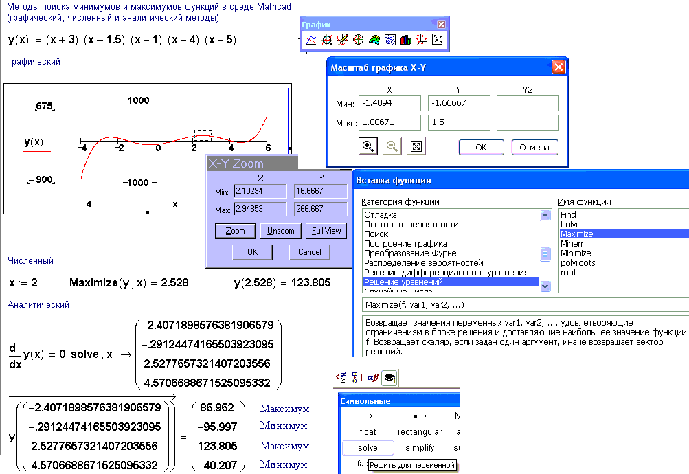
Task: Insert a polar plot from График toolbar
Action: 358,40
